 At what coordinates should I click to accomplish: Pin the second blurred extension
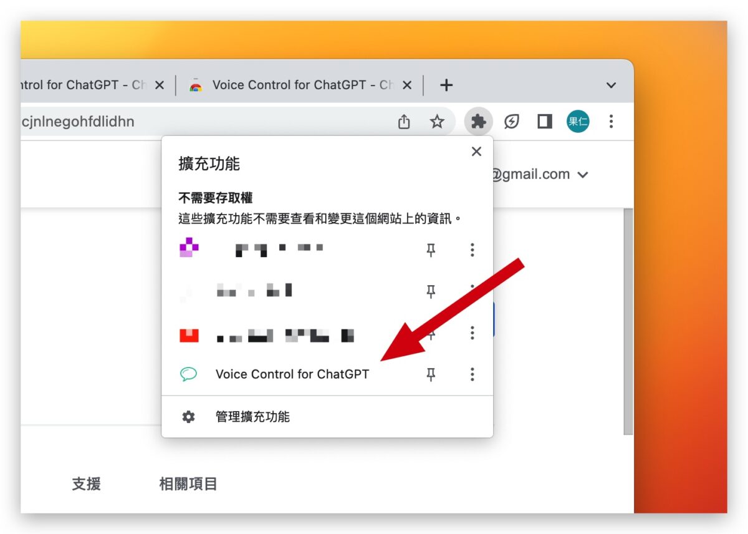(431, 291)
